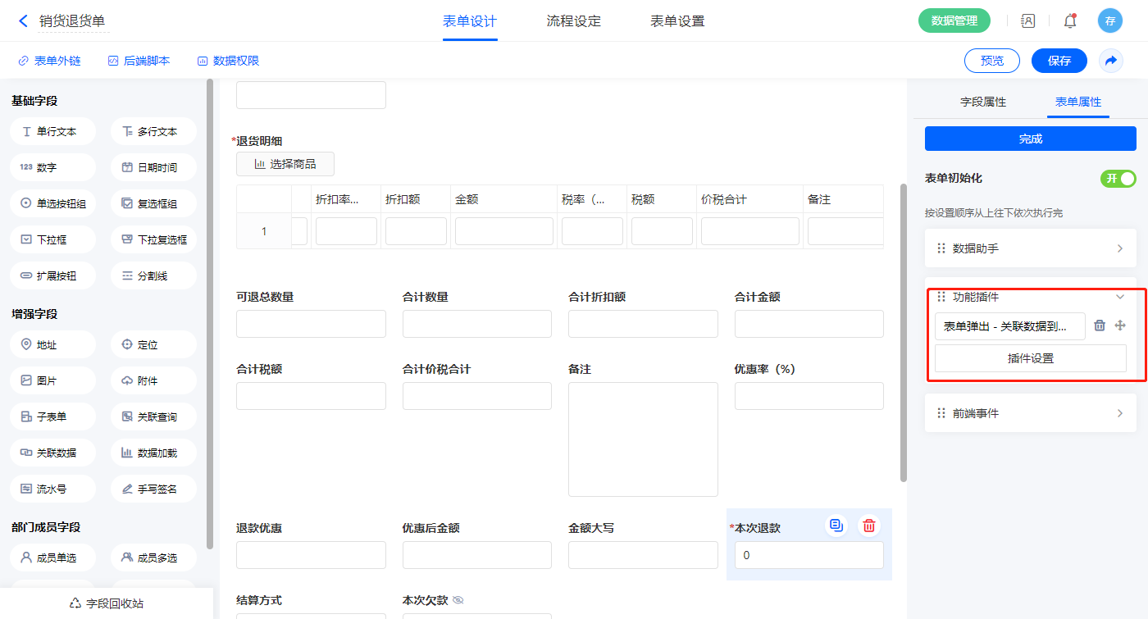Collapse the 功能插件 section
The image size is (1148, 619).
(x=1119, y=297)
